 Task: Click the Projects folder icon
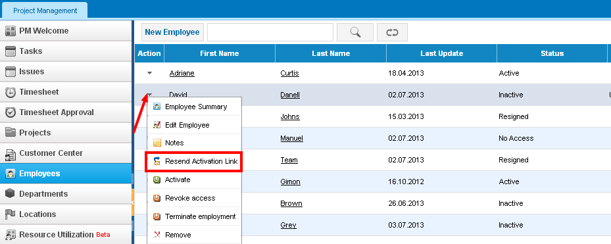click(x=11, y=133)
